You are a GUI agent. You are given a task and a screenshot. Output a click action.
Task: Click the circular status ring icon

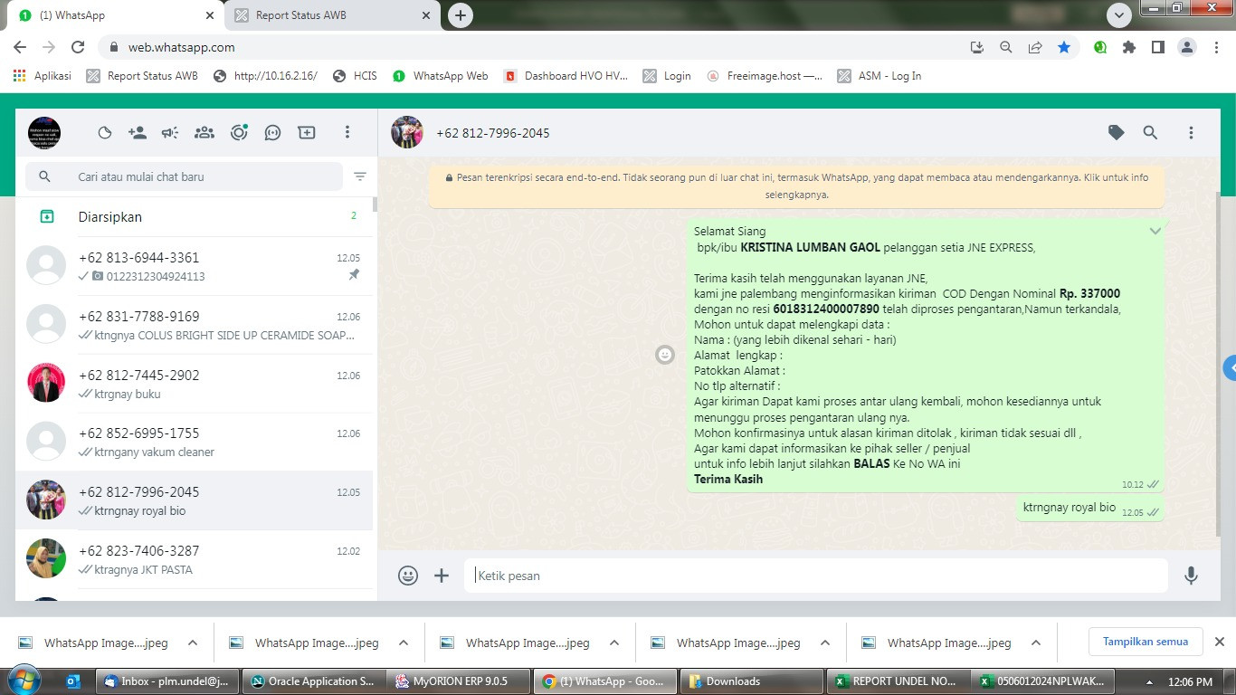[239, 133]
